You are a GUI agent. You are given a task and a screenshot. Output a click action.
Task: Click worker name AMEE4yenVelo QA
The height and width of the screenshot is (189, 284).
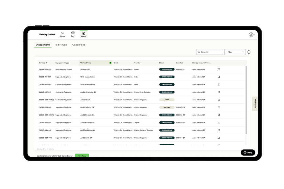point(87,123)
